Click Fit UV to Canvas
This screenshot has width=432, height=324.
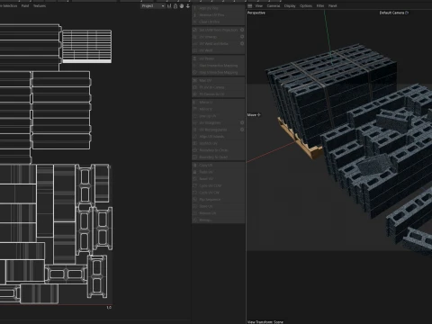[219, 87]
